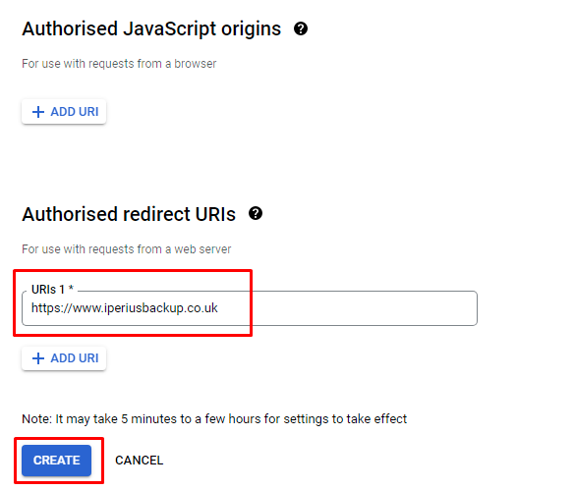Place cursor in iperiusbackup.co.uk URL text
The height and width of the screenshot is (490, 574).
[125, 308]
